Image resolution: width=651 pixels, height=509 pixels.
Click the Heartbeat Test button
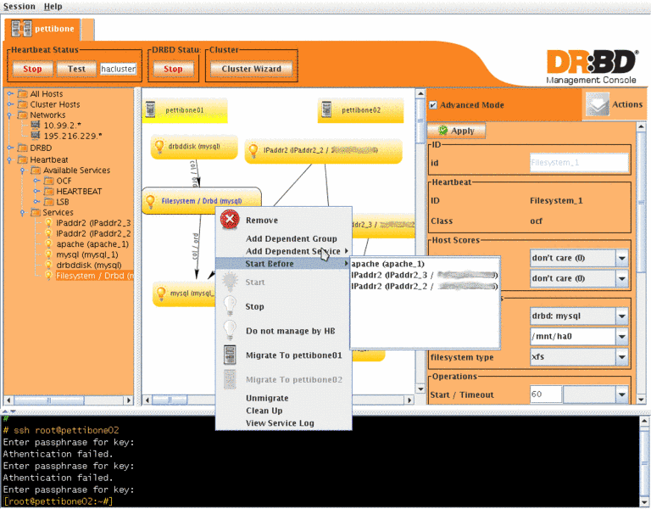[76, 69]
